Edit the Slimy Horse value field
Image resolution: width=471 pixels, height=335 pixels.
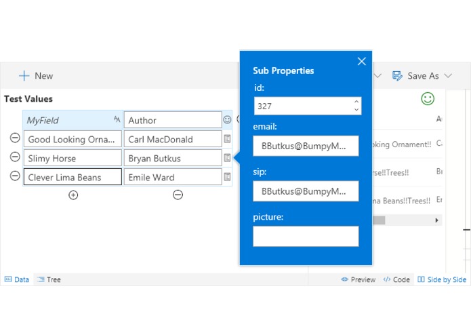(73, 158)
